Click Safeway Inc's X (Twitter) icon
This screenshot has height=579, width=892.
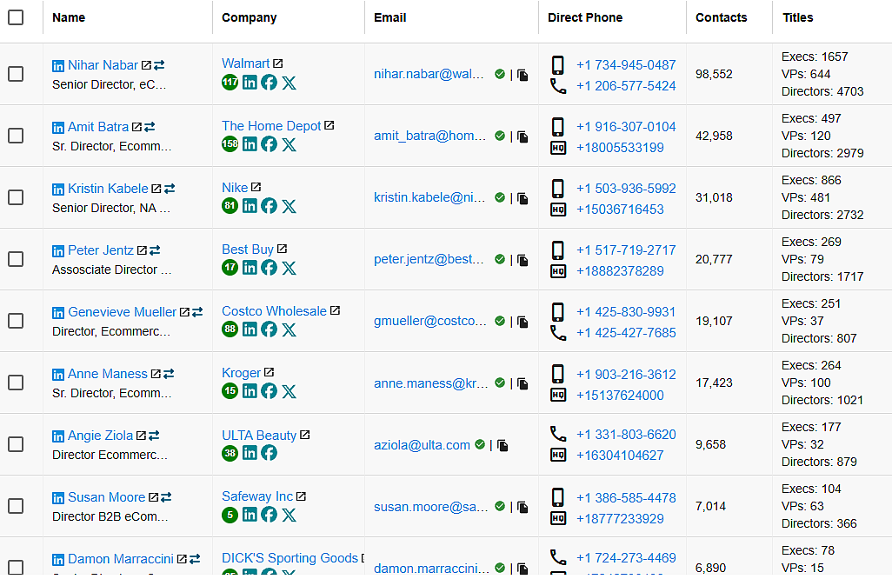(x=290, y=515)
